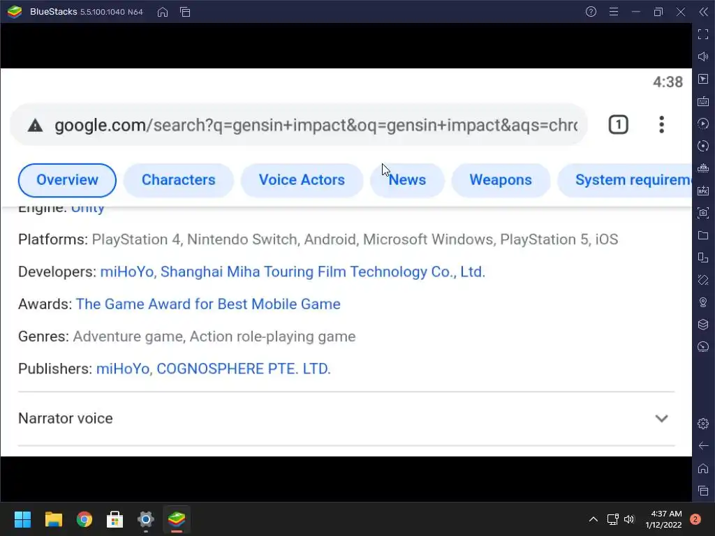The height and width of the screenshot is (536, 715).
Task: Open BlueStacks home from title bar
Action: (162, 12)
